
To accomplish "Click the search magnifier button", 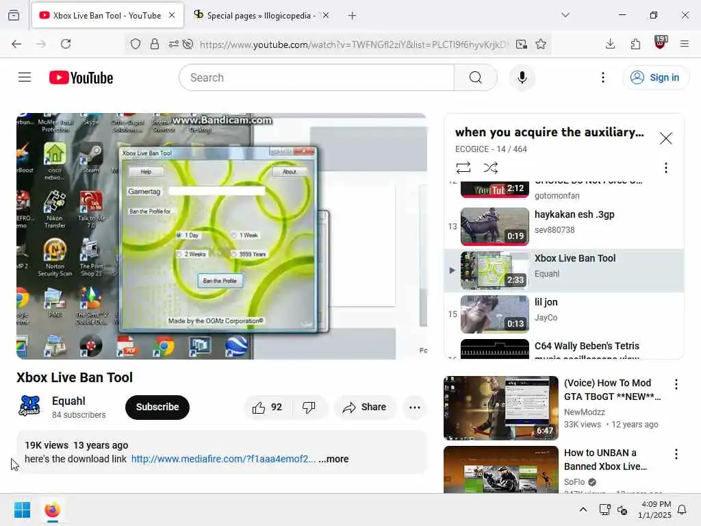I will click(476, 77).
